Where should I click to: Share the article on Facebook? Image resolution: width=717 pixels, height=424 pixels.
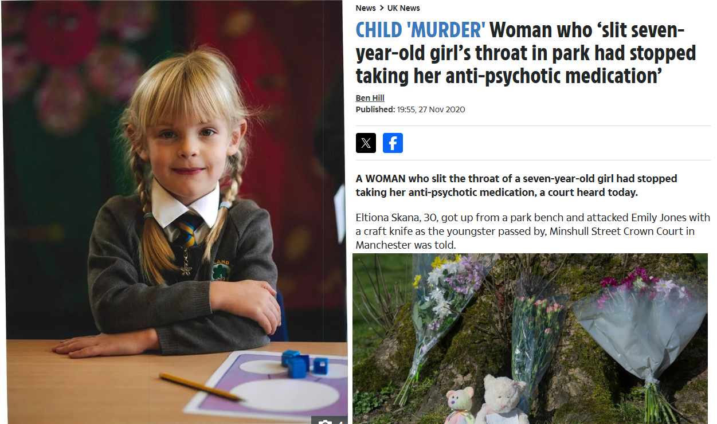point(393,143)
